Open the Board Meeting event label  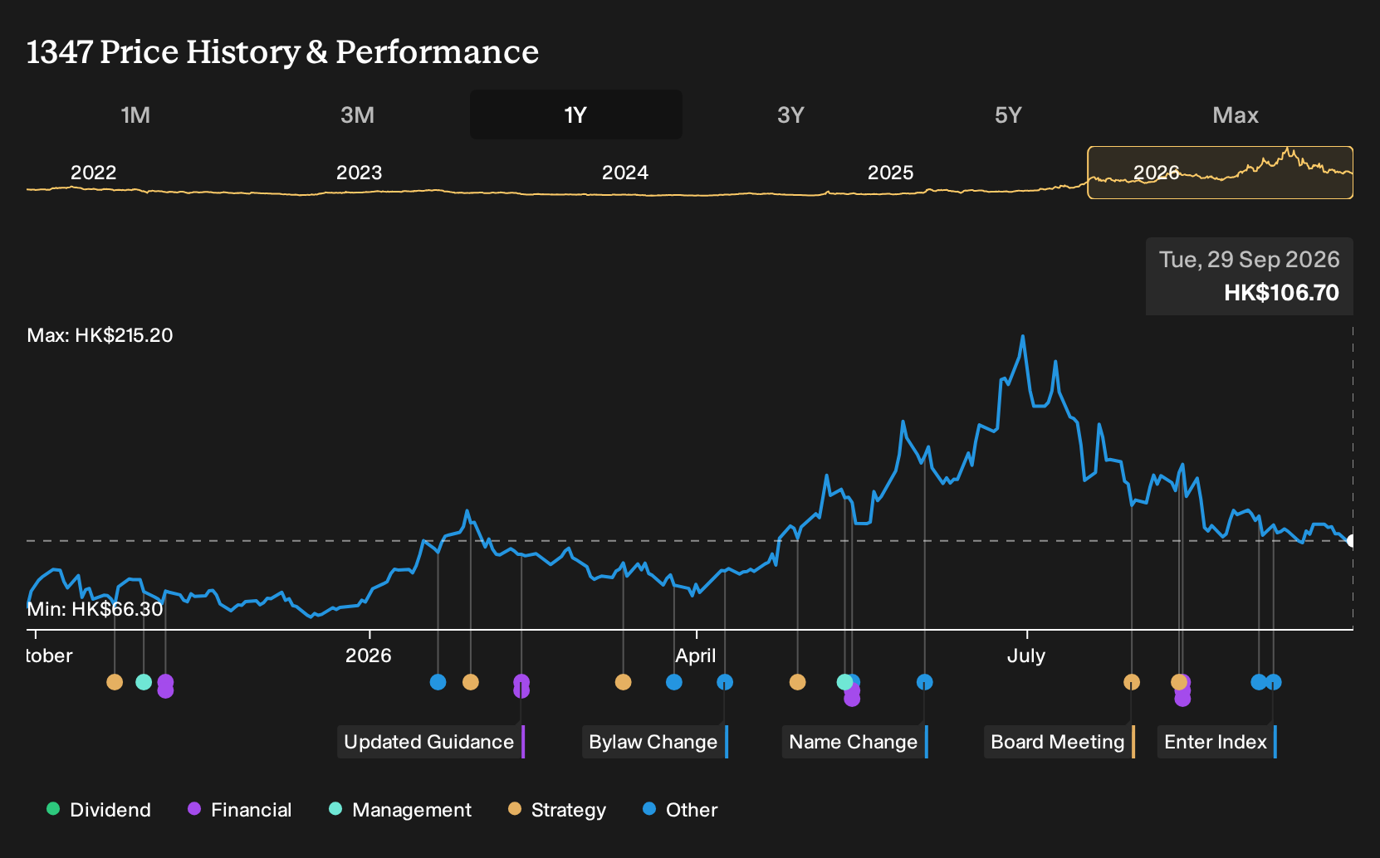1059,742
